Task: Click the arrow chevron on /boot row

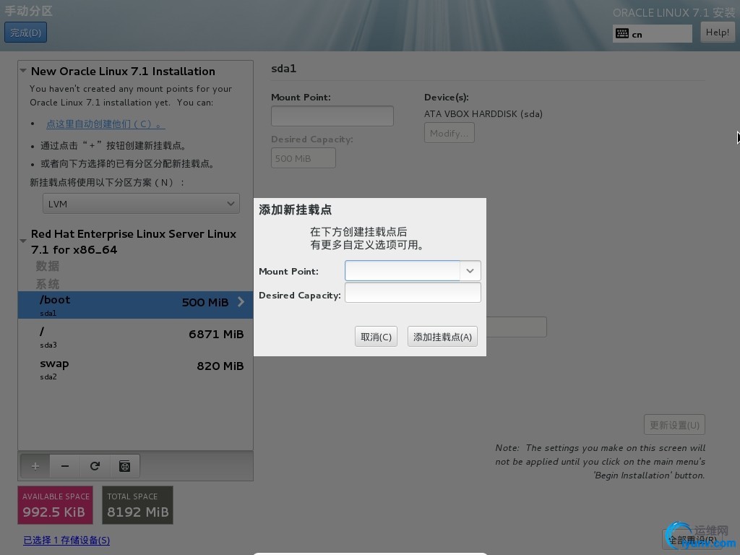Action: 241,302
